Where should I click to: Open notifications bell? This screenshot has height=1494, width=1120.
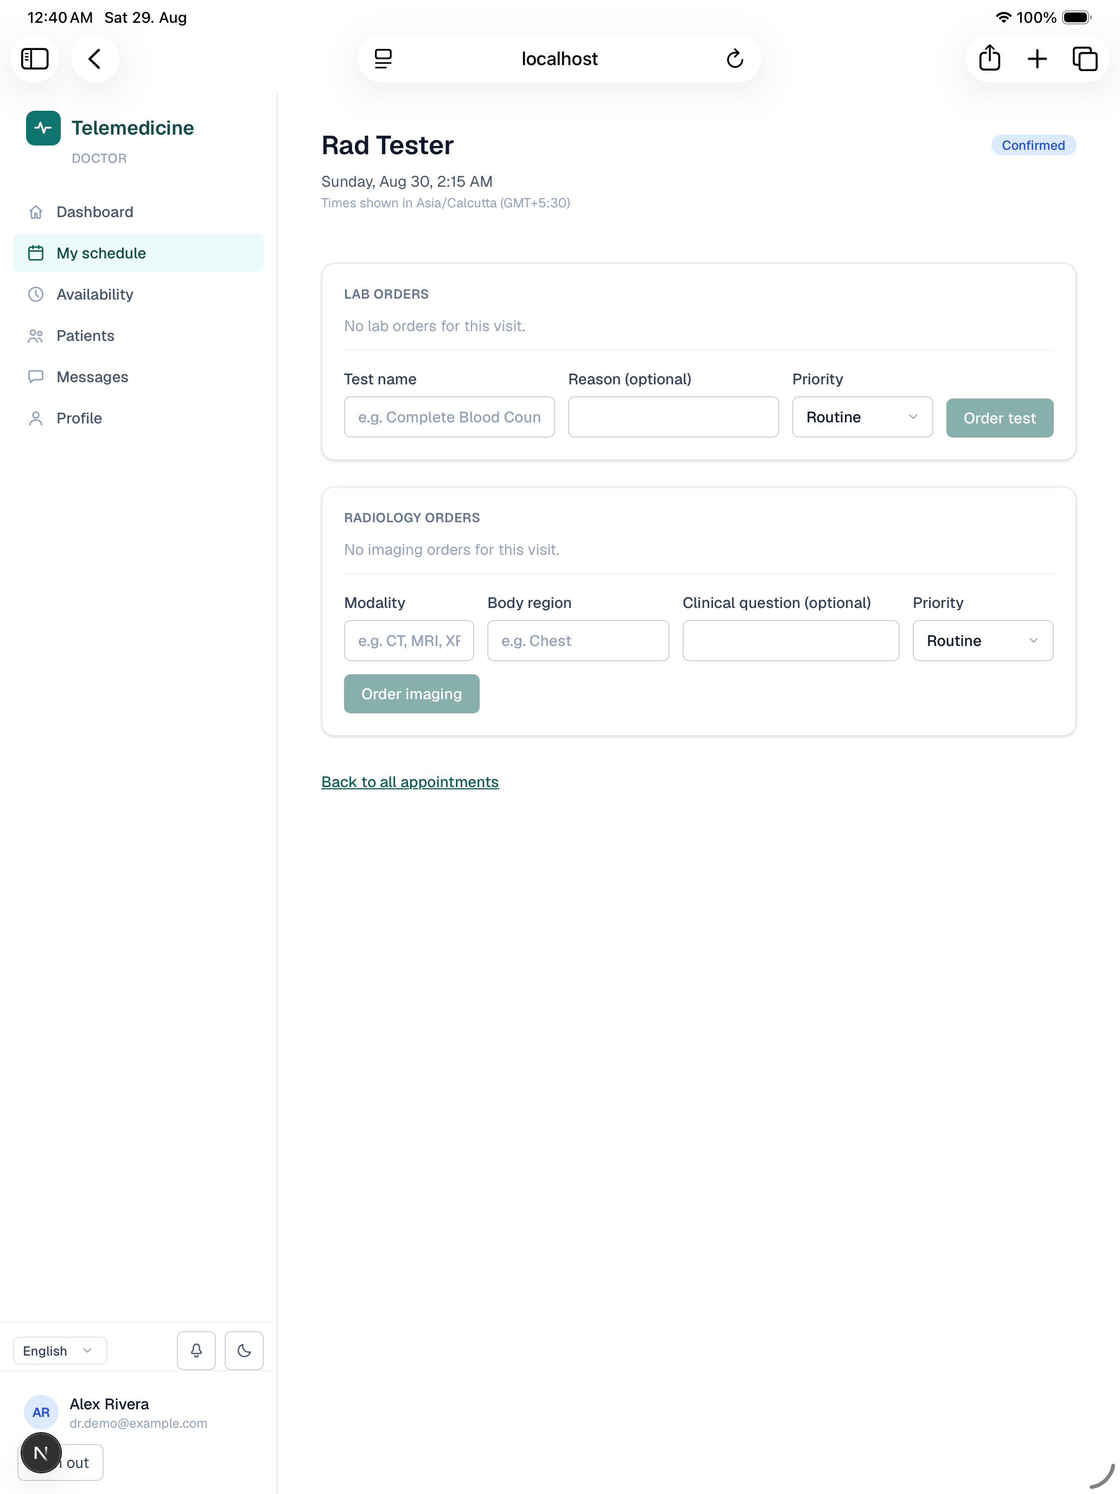(196, 1350)
